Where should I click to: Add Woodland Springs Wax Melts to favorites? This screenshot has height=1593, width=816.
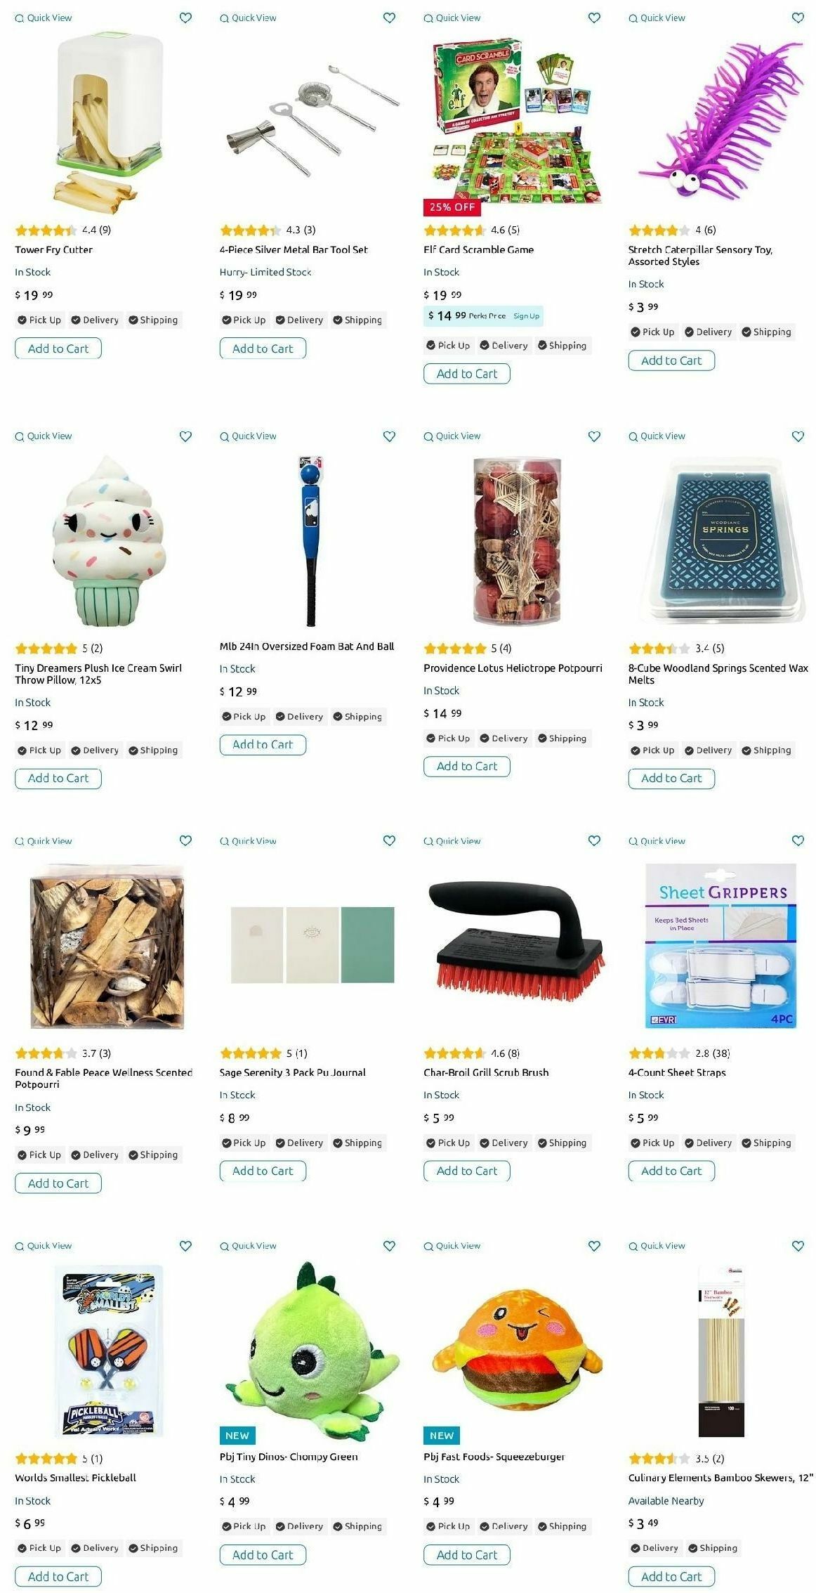point(798,436)
